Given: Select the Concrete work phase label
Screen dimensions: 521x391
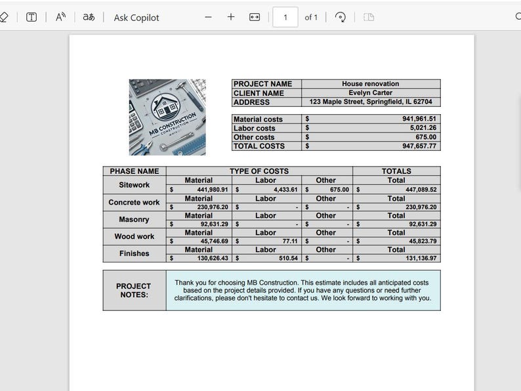Looking at the screenshot, I should pos(135,202).
